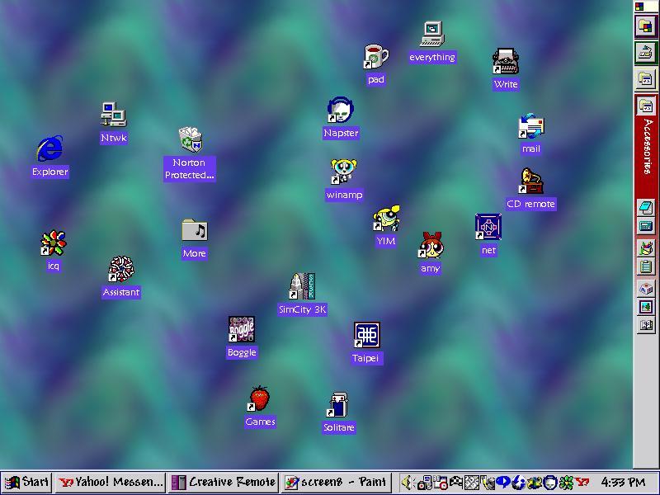The image size is (660, 495).
Task: Switch to Creative Remote taskbar button
Action: pyautogui.click(x=223, y=482)
